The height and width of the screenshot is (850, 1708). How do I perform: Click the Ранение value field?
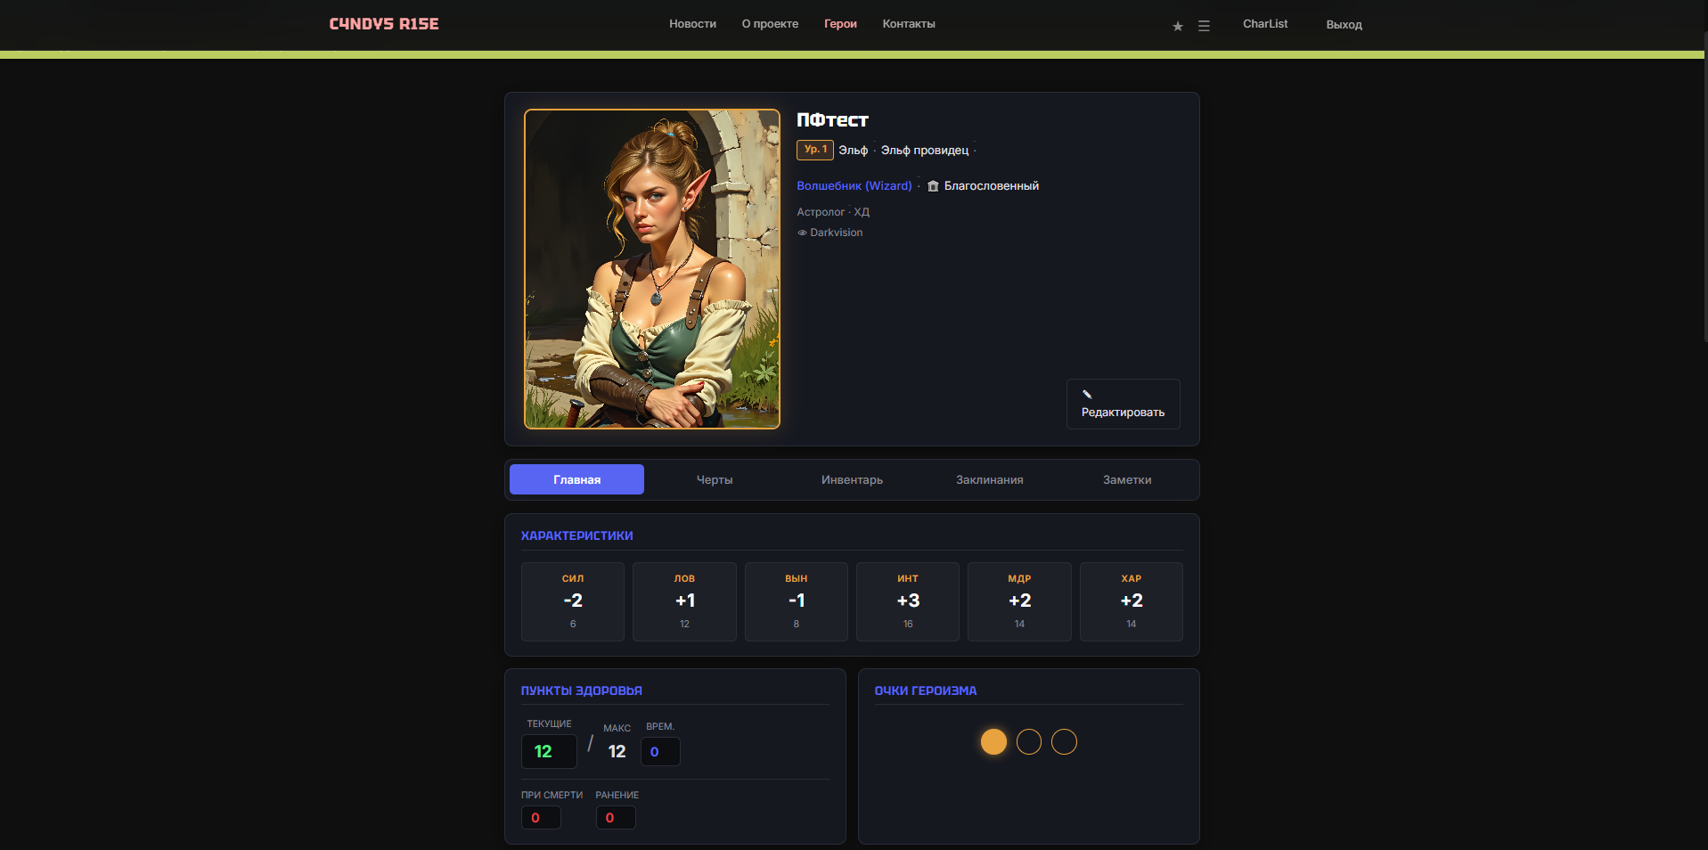[x=616, y=817]
